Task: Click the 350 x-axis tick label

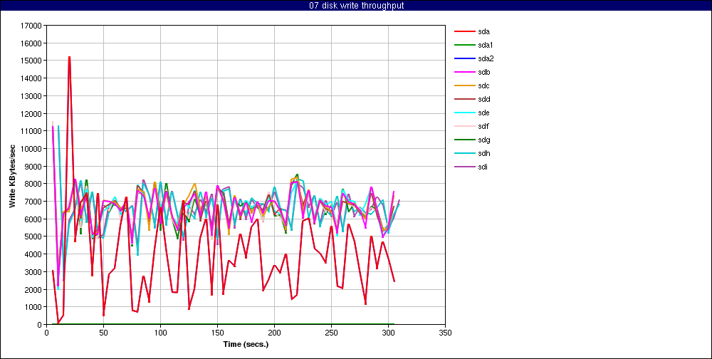Action: [446, 333]
